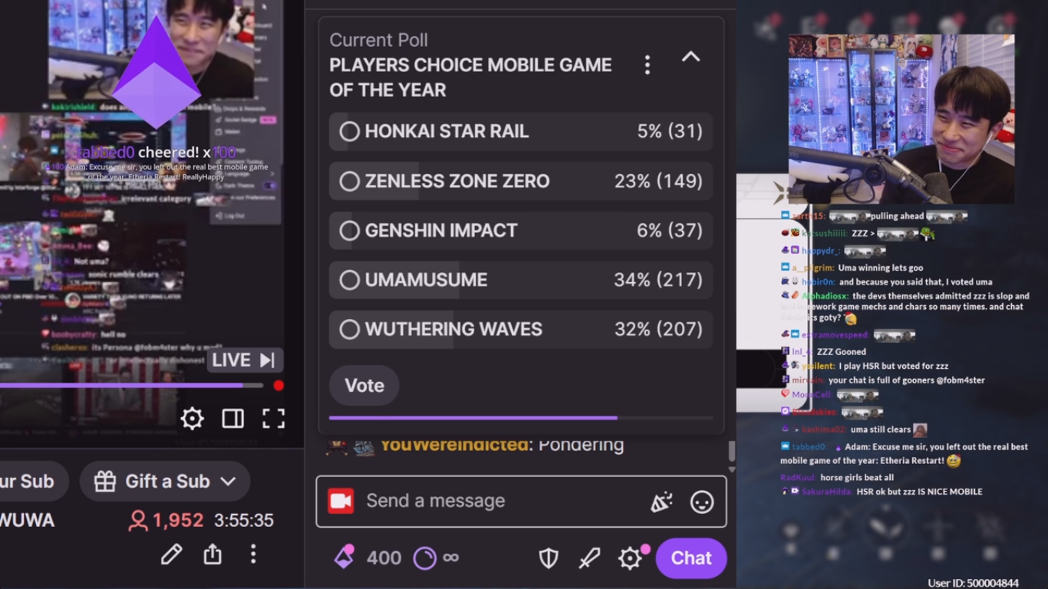Viewport: 1048px width, 589px height.
Task: Open the poll three-dot options menu
Action: tap(648, 65)
